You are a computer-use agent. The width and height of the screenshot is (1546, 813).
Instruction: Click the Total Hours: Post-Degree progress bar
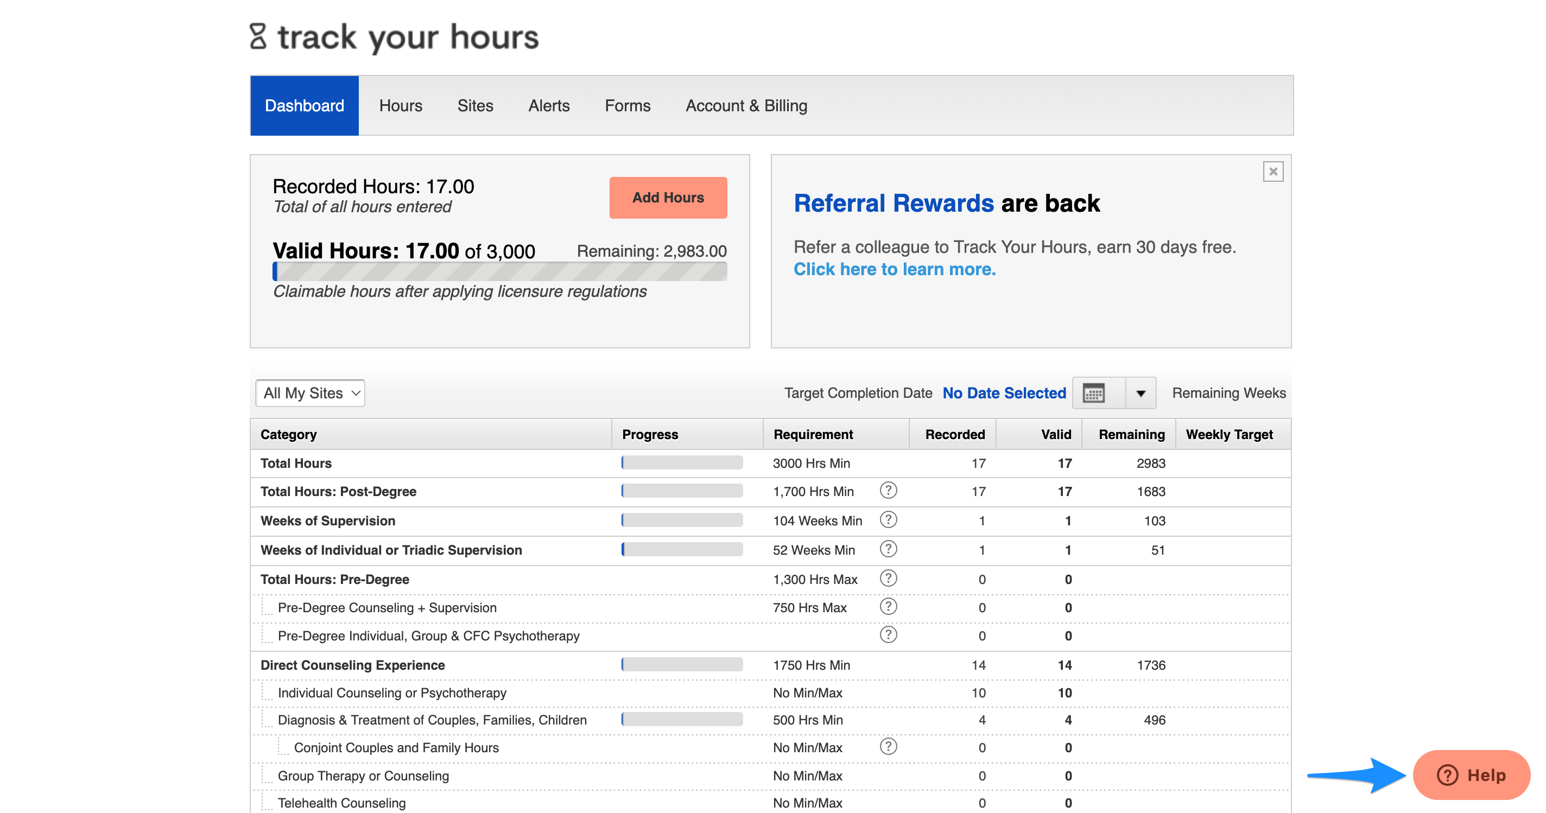(x=682, y=491)
